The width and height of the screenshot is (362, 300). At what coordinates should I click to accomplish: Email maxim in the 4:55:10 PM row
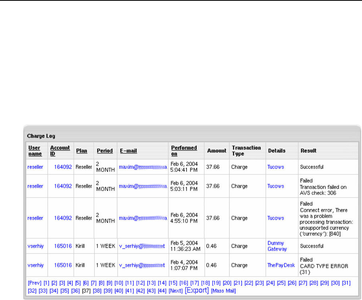tap(143, 218)
